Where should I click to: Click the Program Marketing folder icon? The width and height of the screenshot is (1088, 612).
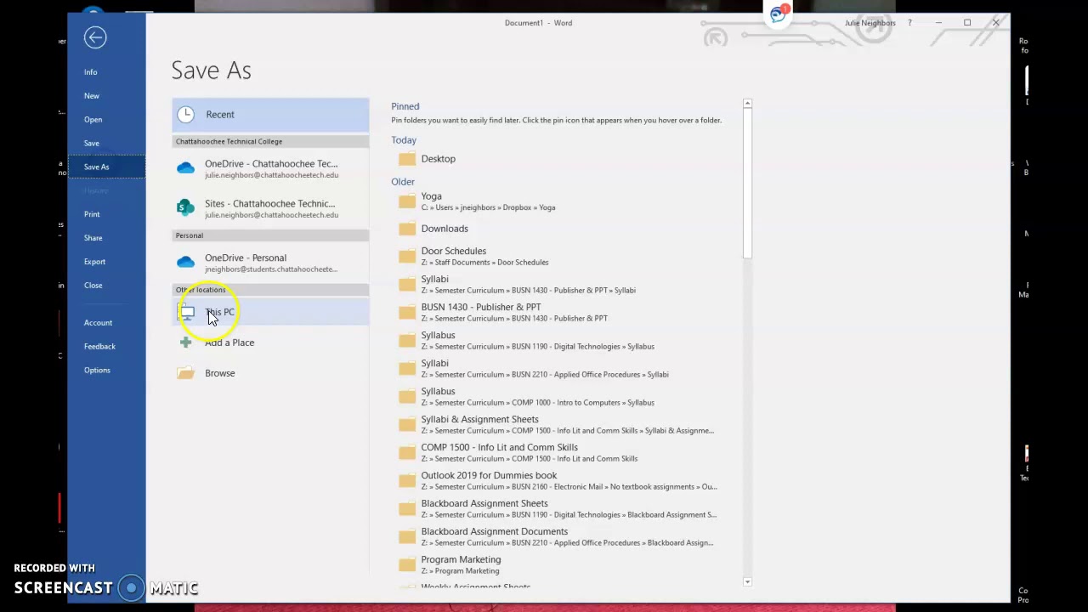407,565
